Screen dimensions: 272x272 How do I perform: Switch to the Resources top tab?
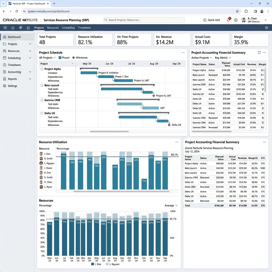[x=53, y=28]
